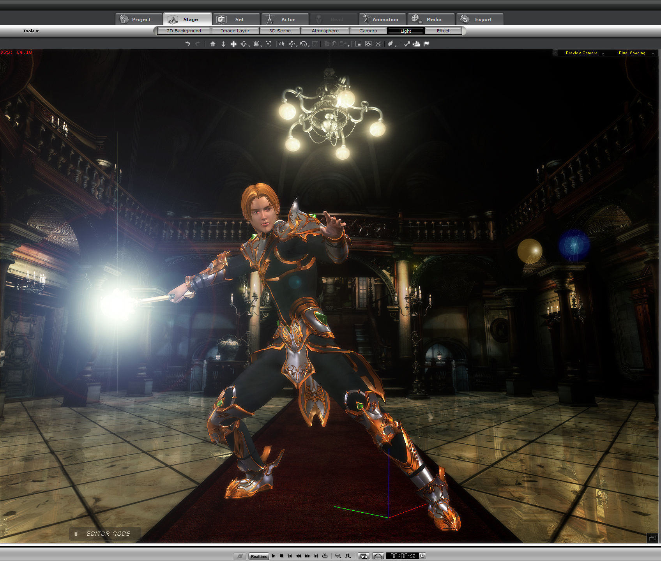661x561 pixels.
Task: Click the 00:00:52 timecode field
Action: click(x=403, y=556)
